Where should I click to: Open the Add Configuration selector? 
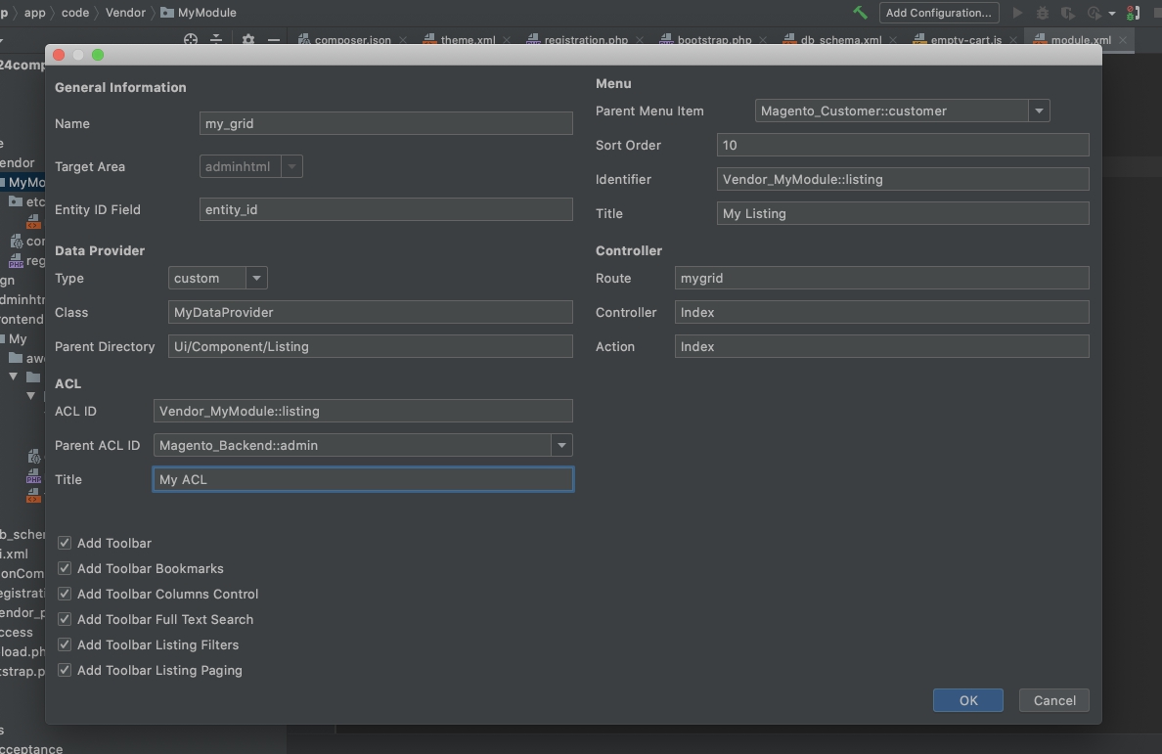938,13
